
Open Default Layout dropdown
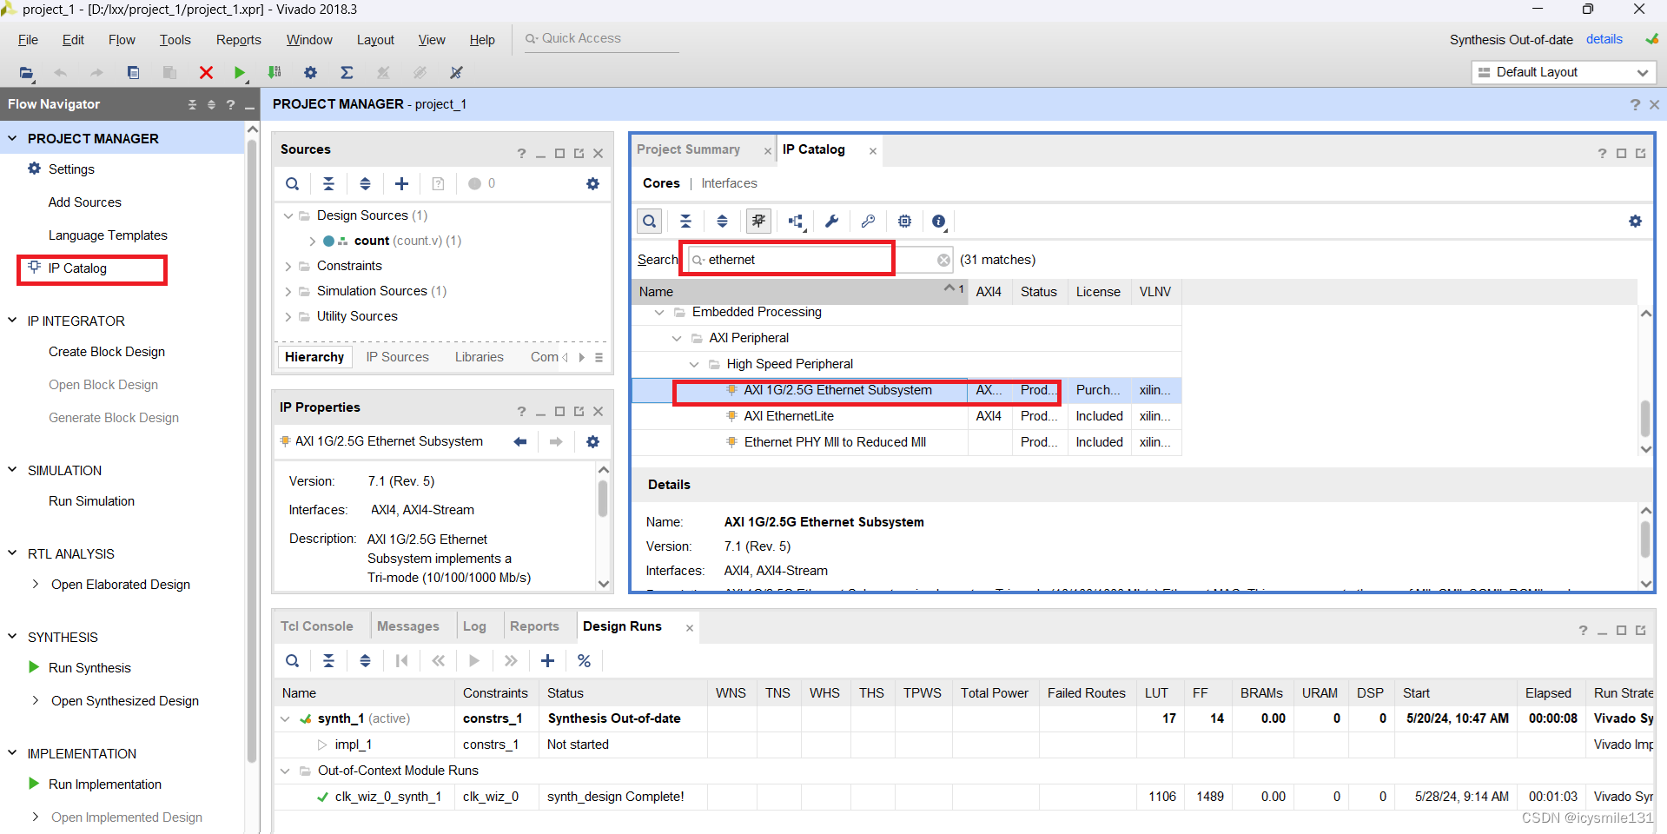(x=1564, y=72)
